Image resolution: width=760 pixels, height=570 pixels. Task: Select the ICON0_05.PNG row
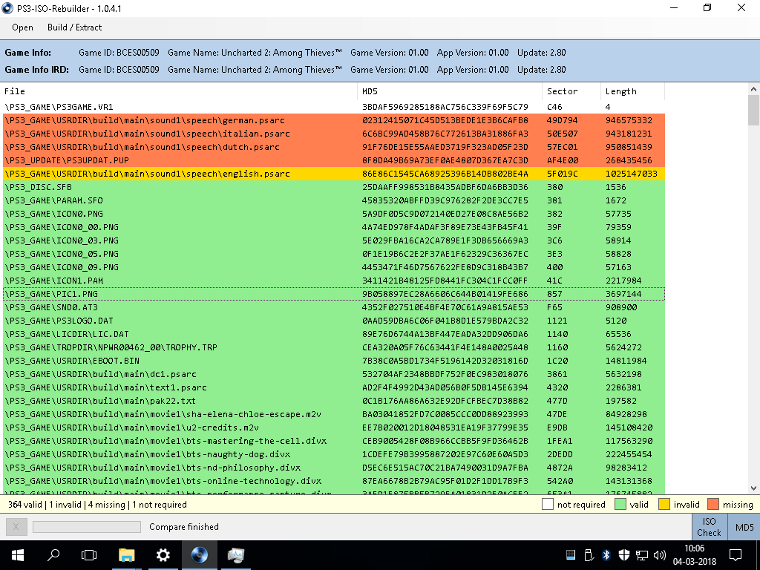[333, 254]
